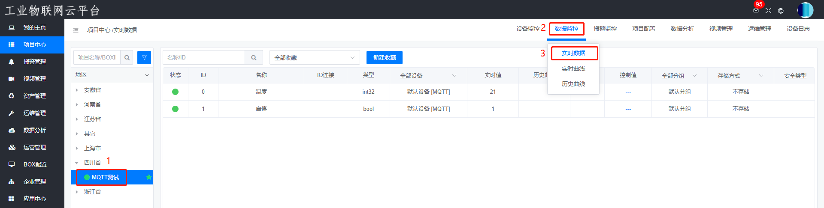The image size is (824, 208).
Task: Click the project search magnifier icon
Action: click(127, 57)
